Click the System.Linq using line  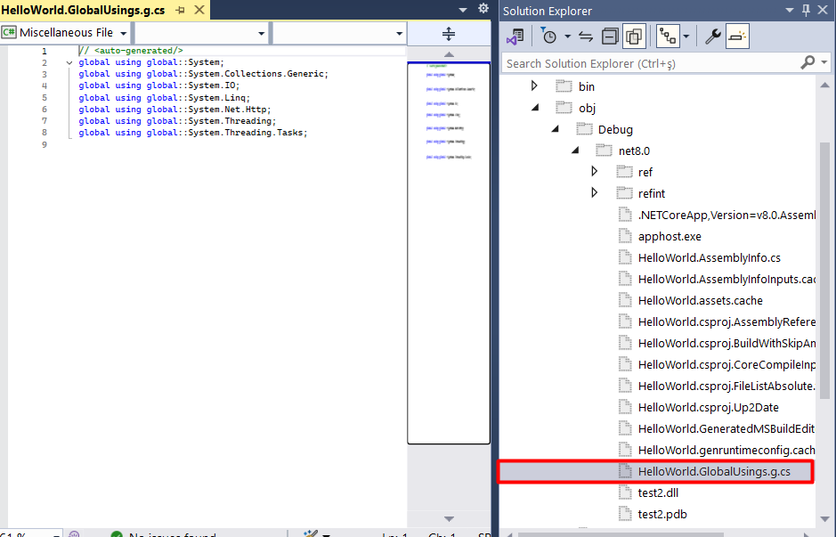tap(164, 98)
